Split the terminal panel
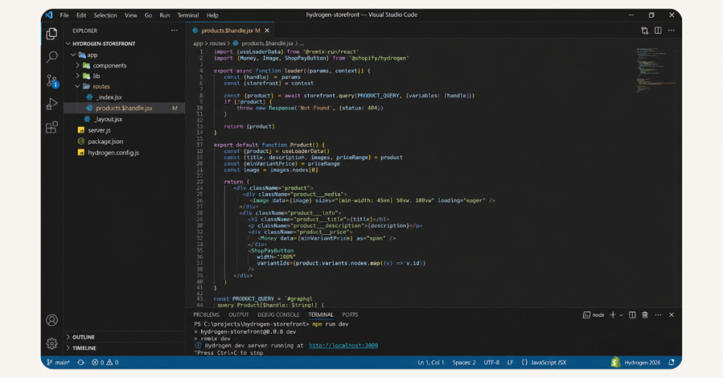 (633, 315)
